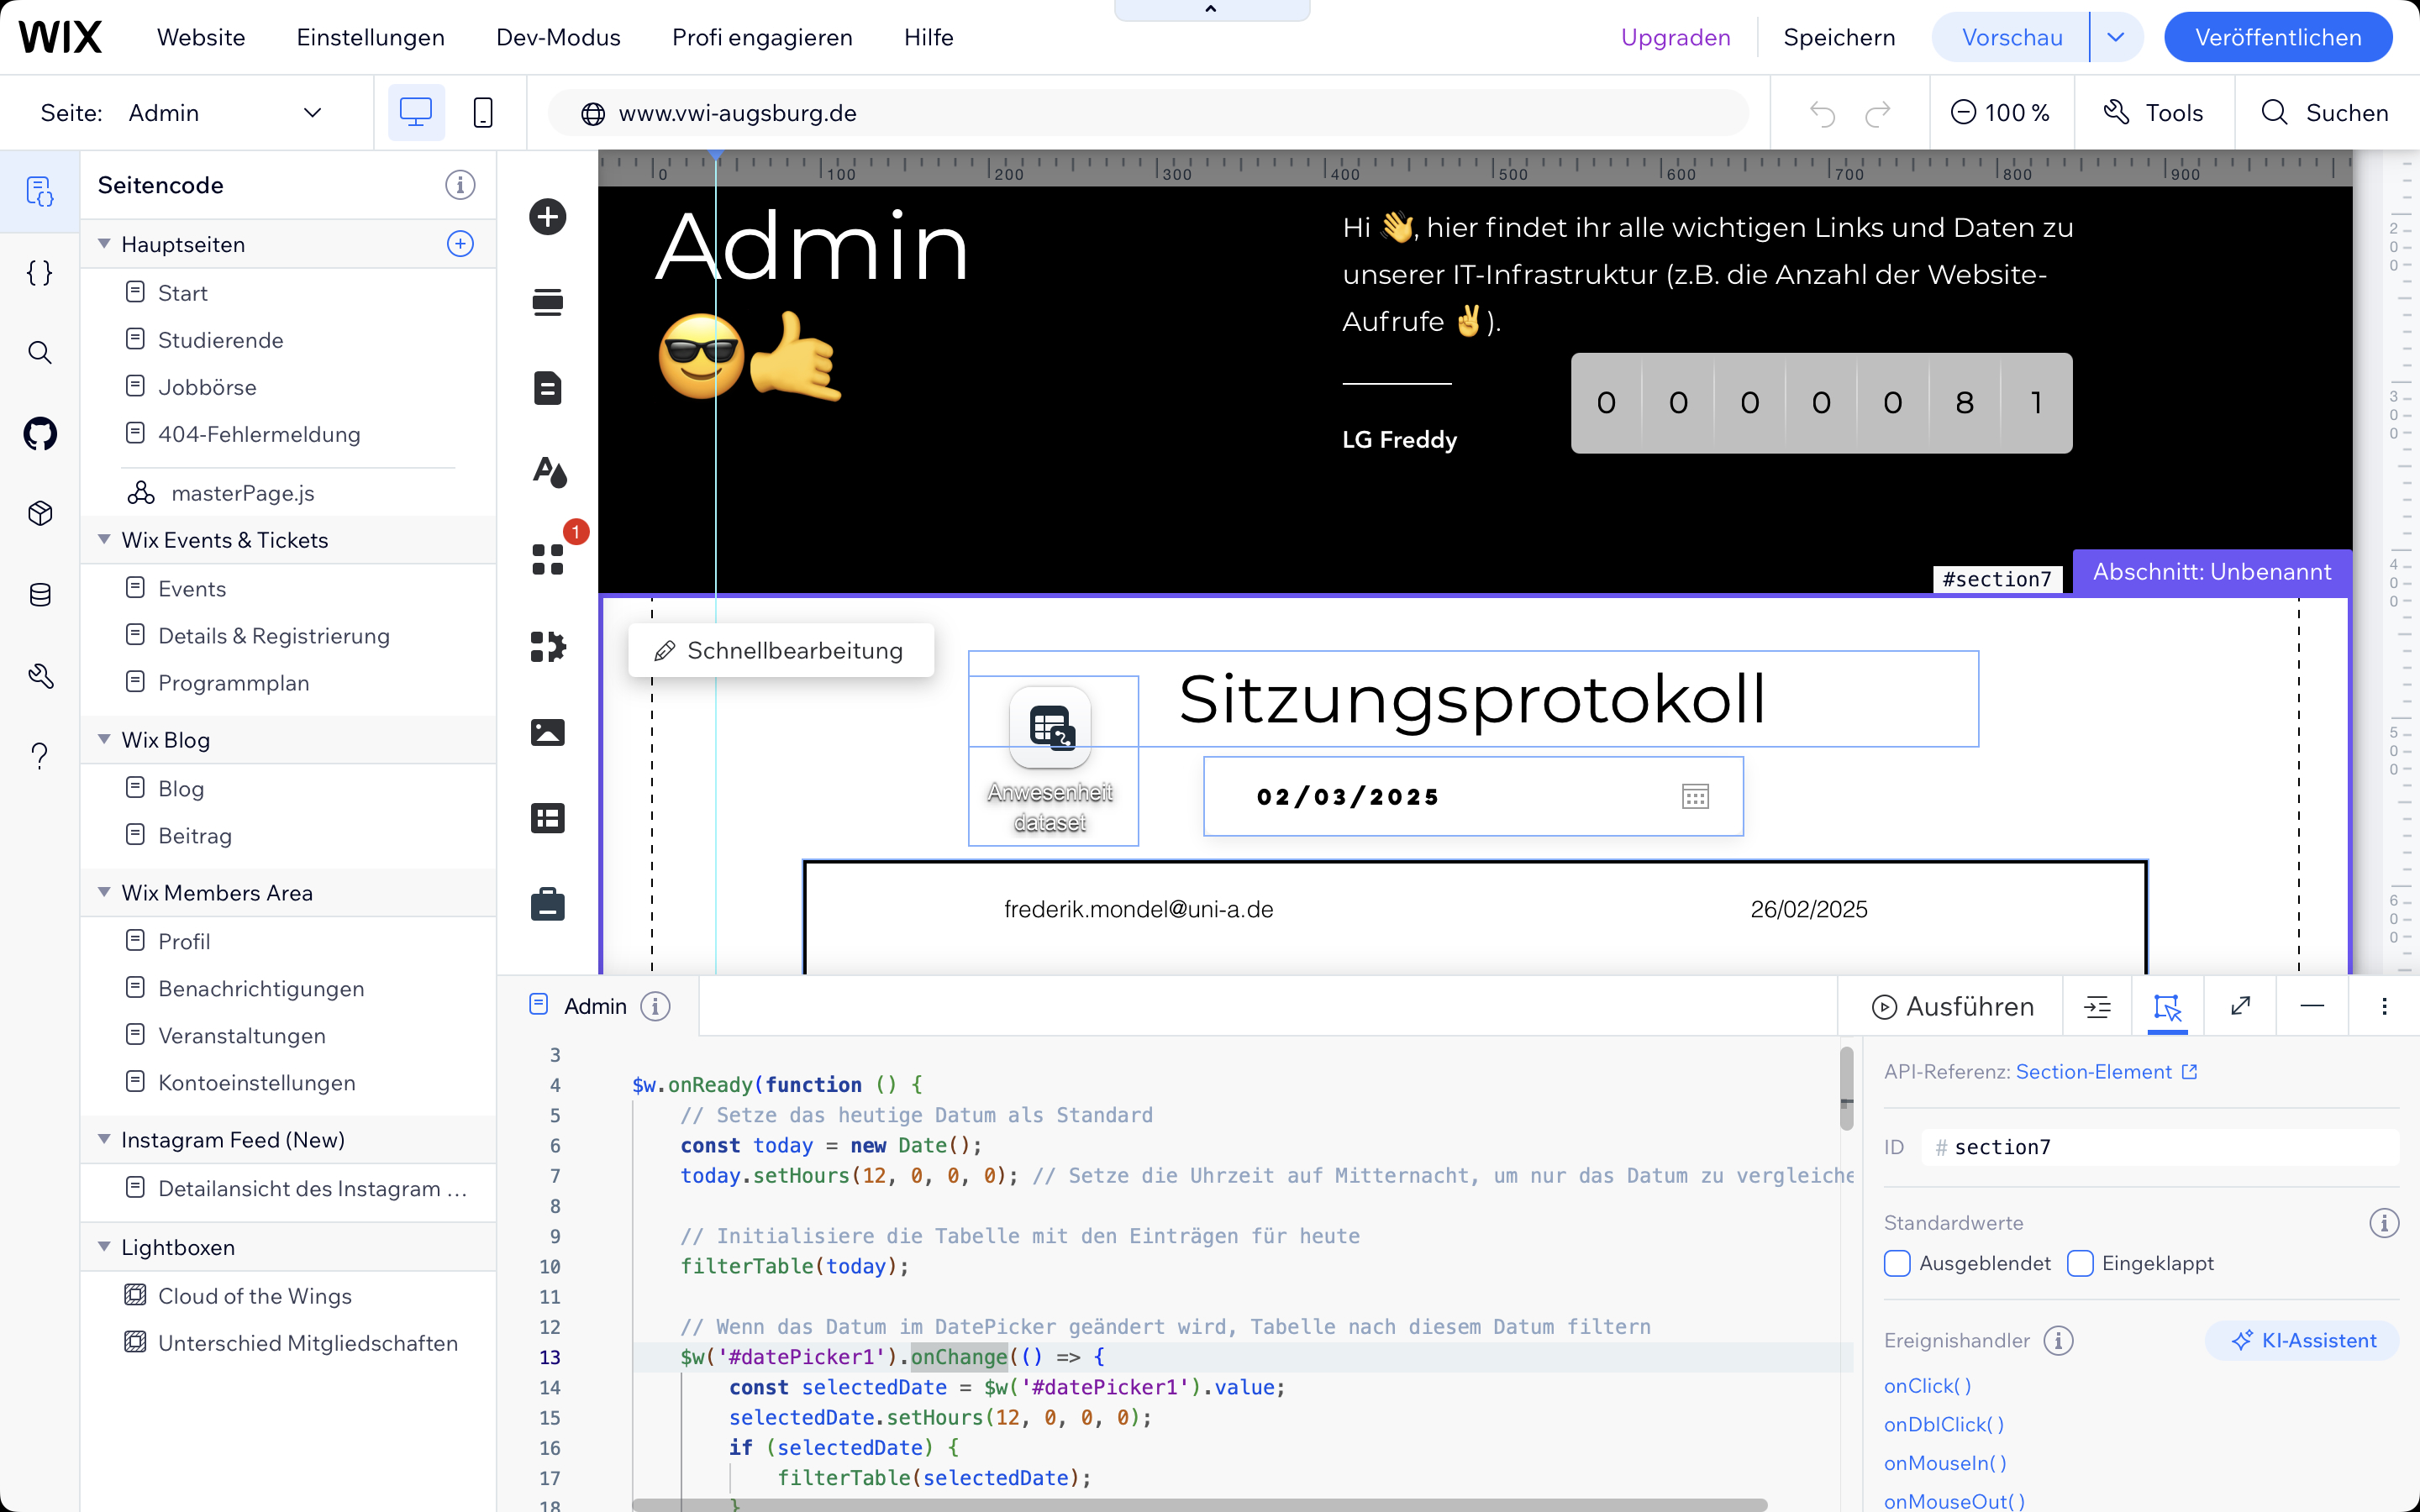Screen dimensions: 2420x1512
Task: Enable the Eingeklappt checkbox
Action: (2080, 1263)
